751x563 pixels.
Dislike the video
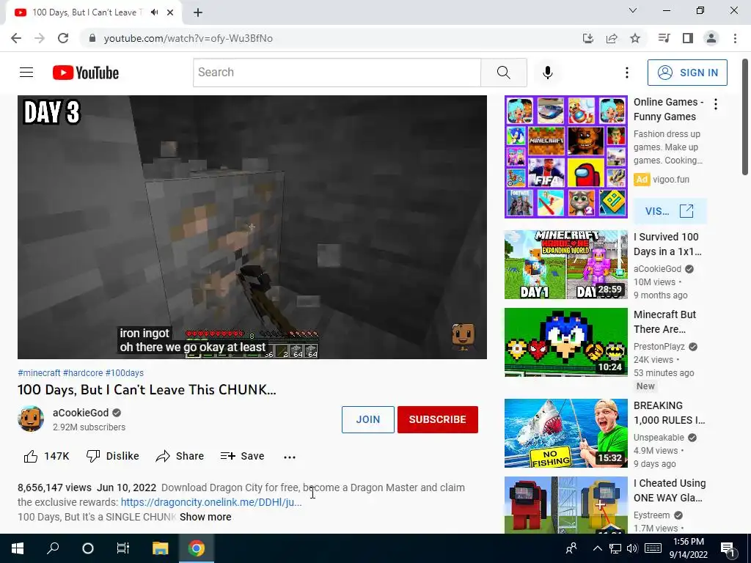coord(112,456)
